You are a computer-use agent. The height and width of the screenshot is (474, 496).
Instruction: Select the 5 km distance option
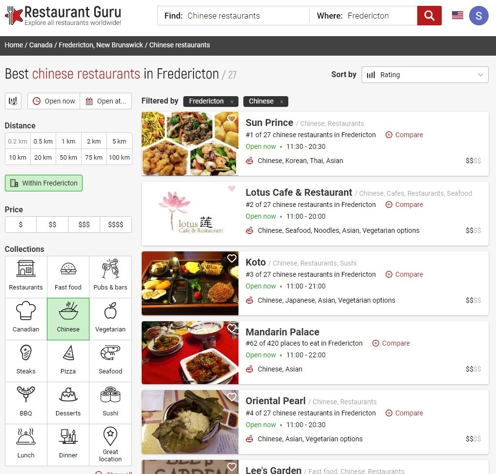coord(119,141)
